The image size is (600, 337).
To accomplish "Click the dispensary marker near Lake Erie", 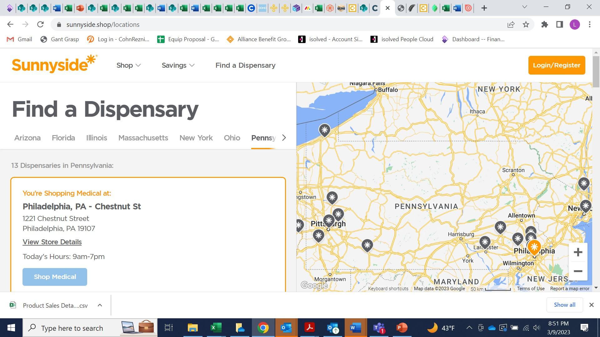I will (x=324, y=129).
